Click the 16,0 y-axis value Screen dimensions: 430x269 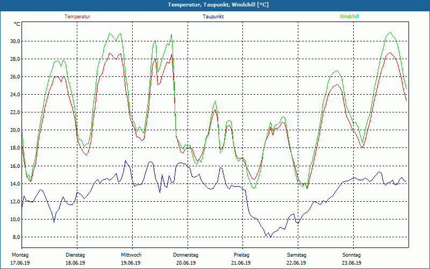(15, 166)
